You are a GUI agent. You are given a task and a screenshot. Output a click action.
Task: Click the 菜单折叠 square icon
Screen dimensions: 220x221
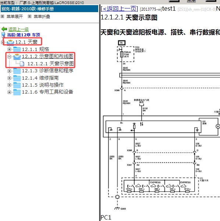tap(29, 17)
